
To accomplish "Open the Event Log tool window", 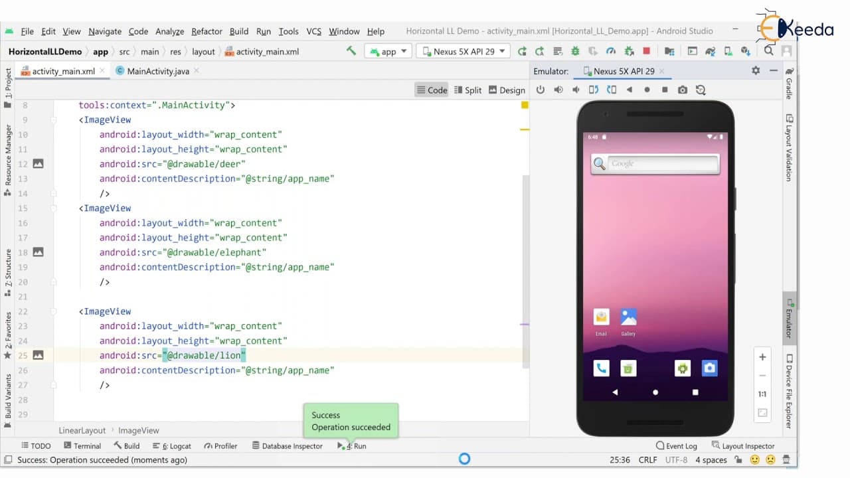I will pos(676,446).
